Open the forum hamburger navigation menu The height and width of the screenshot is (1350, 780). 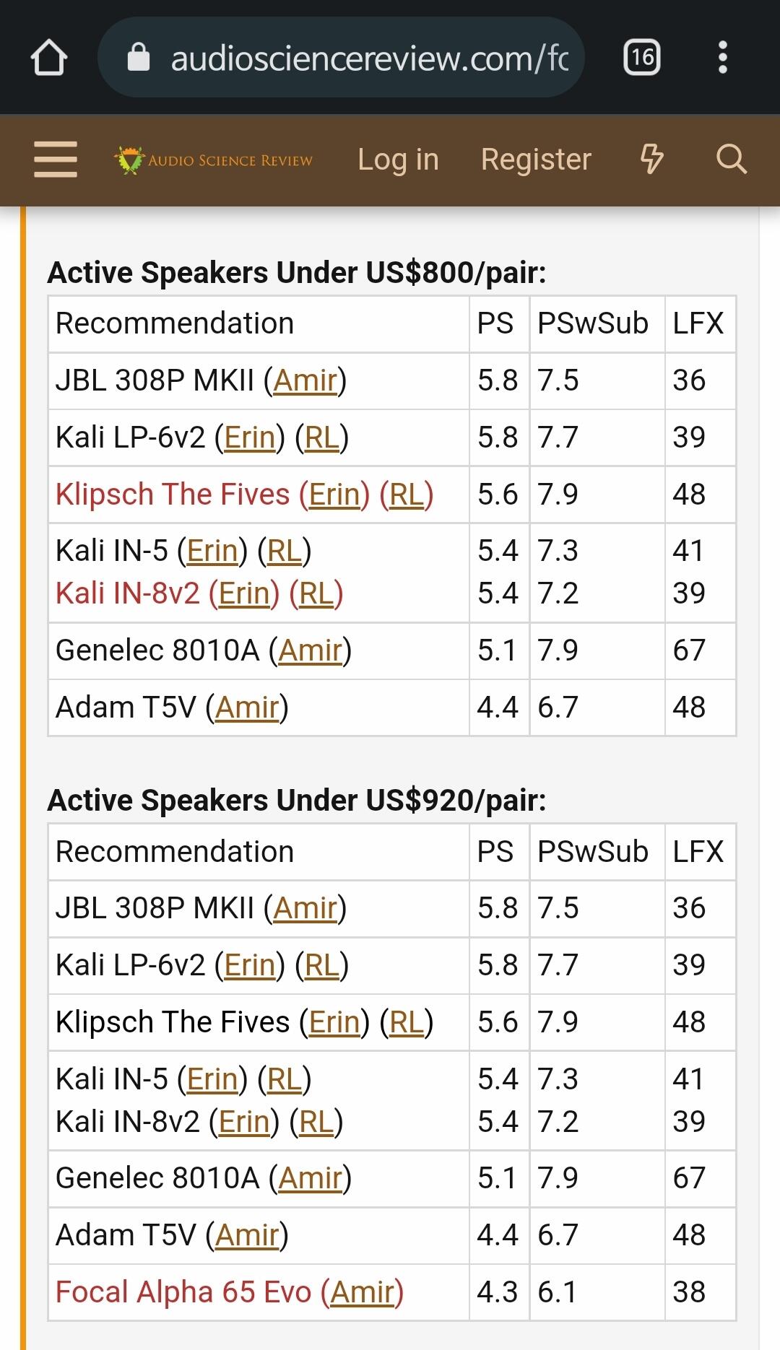56,160
